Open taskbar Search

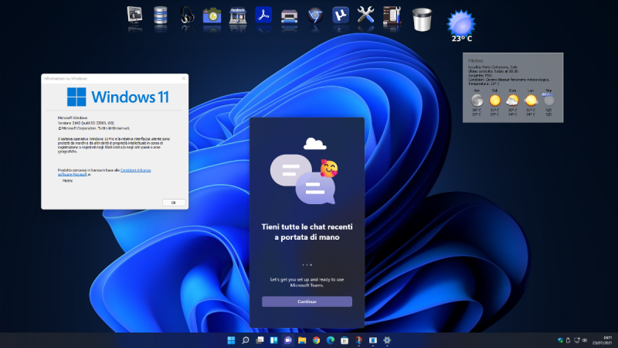246,340
